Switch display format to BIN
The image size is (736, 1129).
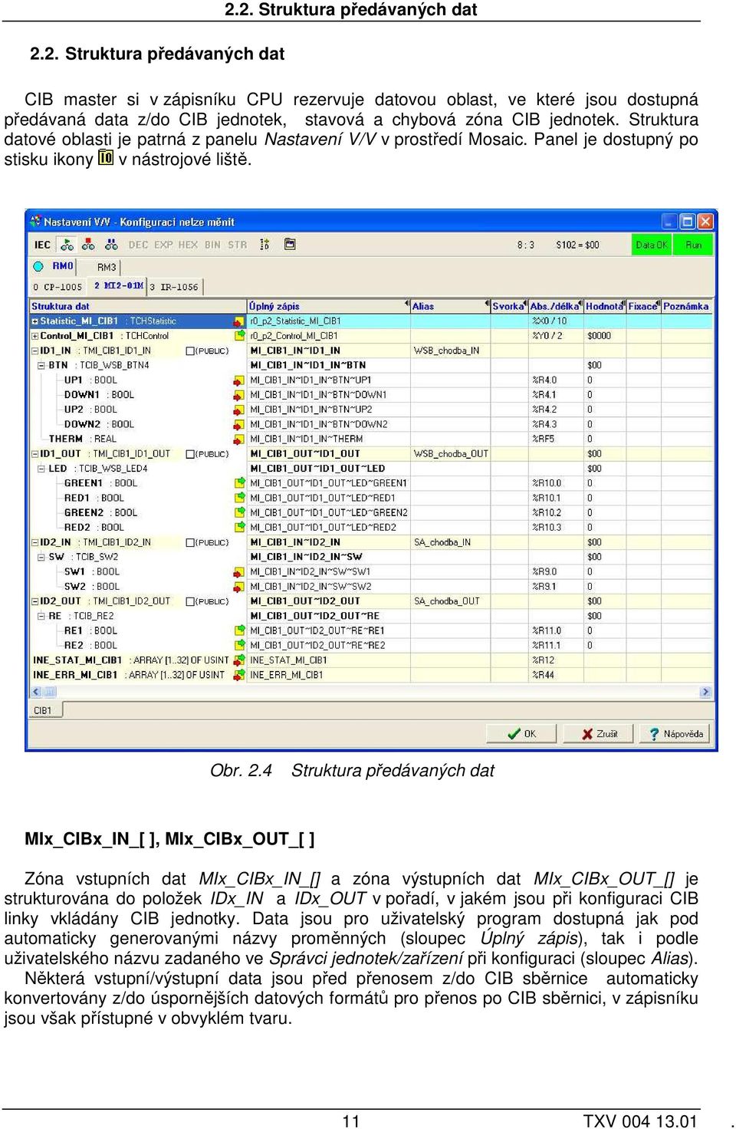[212, 245]
